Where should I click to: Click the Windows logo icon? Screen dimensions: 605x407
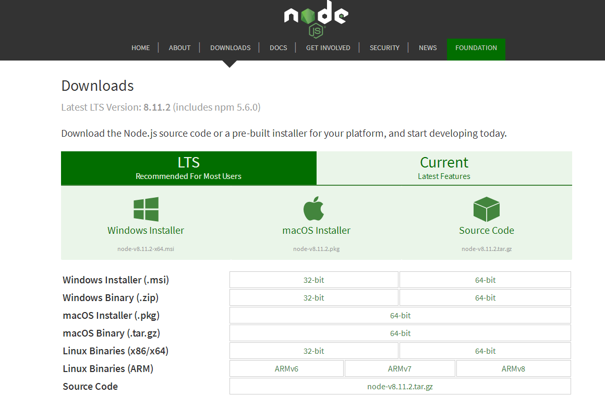tap(146, 209)
